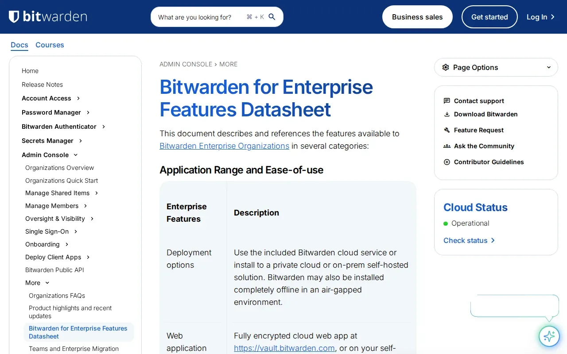Open Organizations Overview in the sidebar
This screenshot has width=567, height=354.
pos(59,168)
